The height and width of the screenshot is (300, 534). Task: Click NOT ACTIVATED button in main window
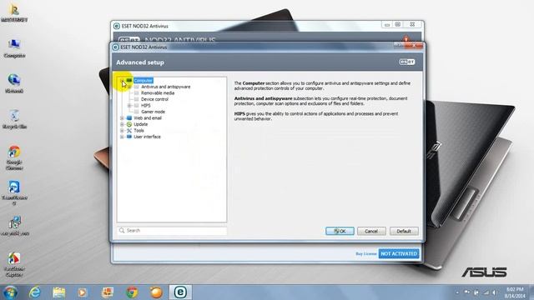pos(399,253)
